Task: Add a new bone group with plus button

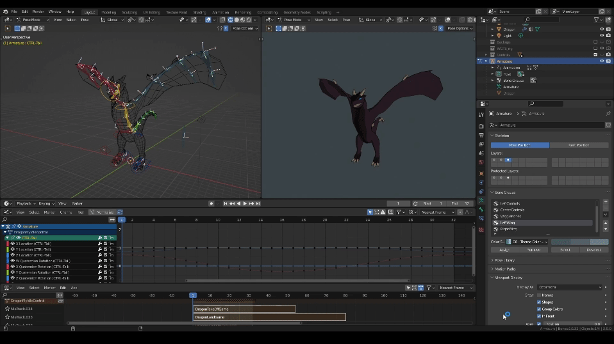Action: 606,202
